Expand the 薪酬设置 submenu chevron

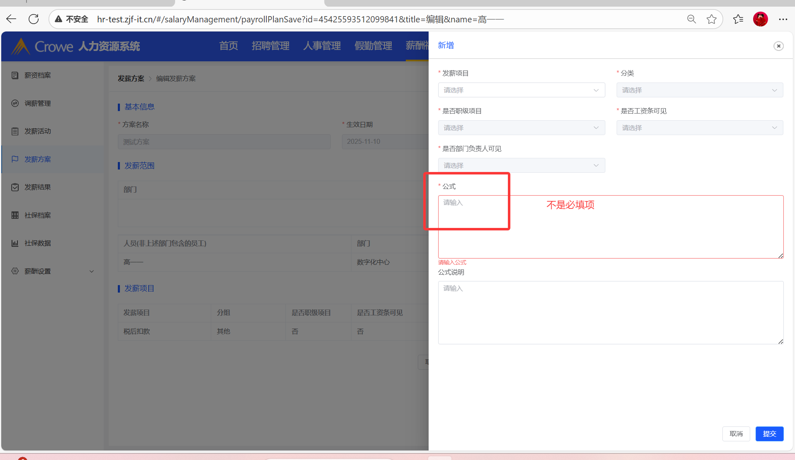[x=92, y=271]
